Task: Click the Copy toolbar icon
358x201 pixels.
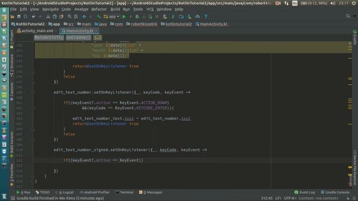Action: point(55,17)
